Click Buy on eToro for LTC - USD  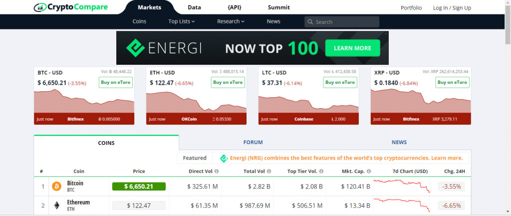(340, 82)
